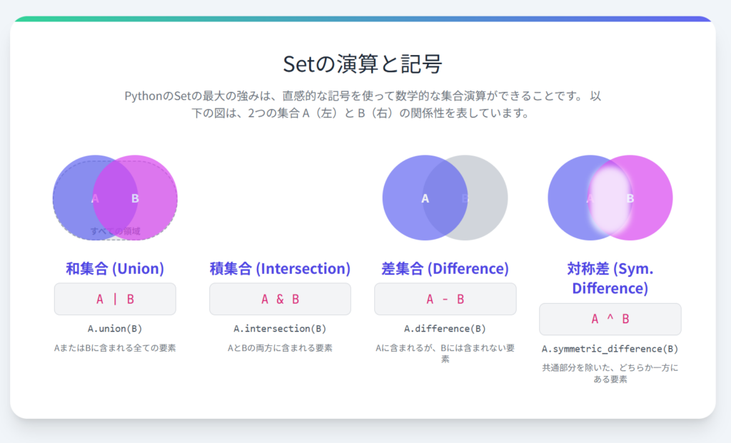Select the 和集合 (Union) heading
Image resolution: width=731 pixels, height=443 pixels.
pyautogui.click(x=115, y=269)
